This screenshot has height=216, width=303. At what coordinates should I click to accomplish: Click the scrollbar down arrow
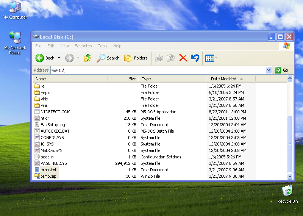[290, 176]
